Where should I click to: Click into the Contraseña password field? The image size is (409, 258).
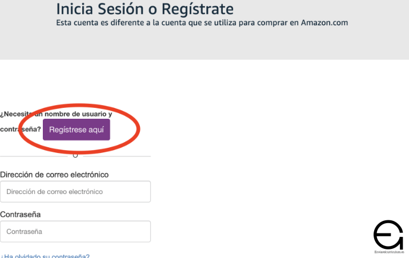pos(75,232)
